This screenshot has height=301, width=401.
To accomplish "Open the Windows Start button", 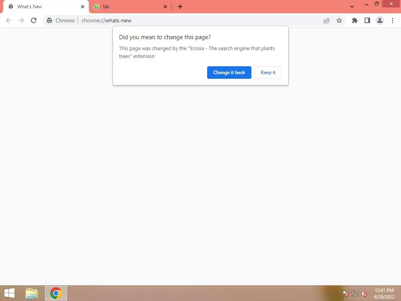I will (x=9, y=293).
